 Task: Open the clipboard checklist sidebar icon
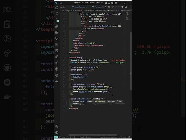coord(57,50)
